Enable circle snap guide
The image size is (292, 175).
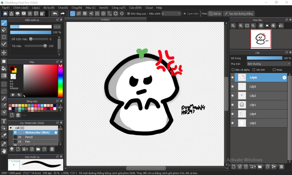coord(103,14)
